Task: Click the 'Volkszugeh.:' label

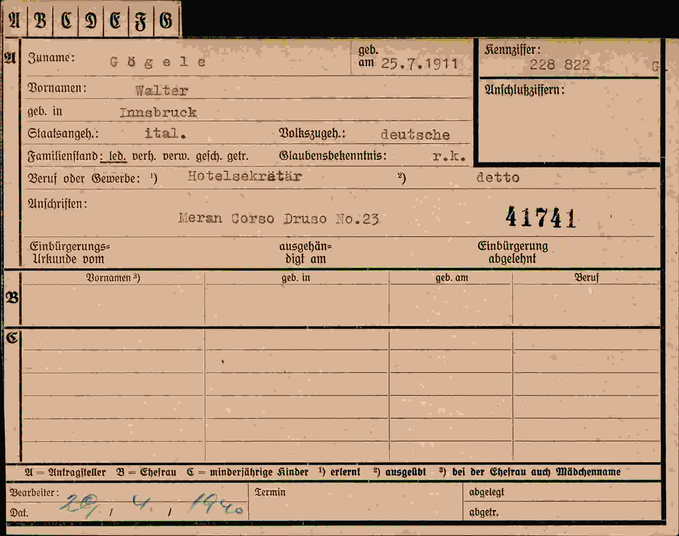Action: click(x=312, y=134)
